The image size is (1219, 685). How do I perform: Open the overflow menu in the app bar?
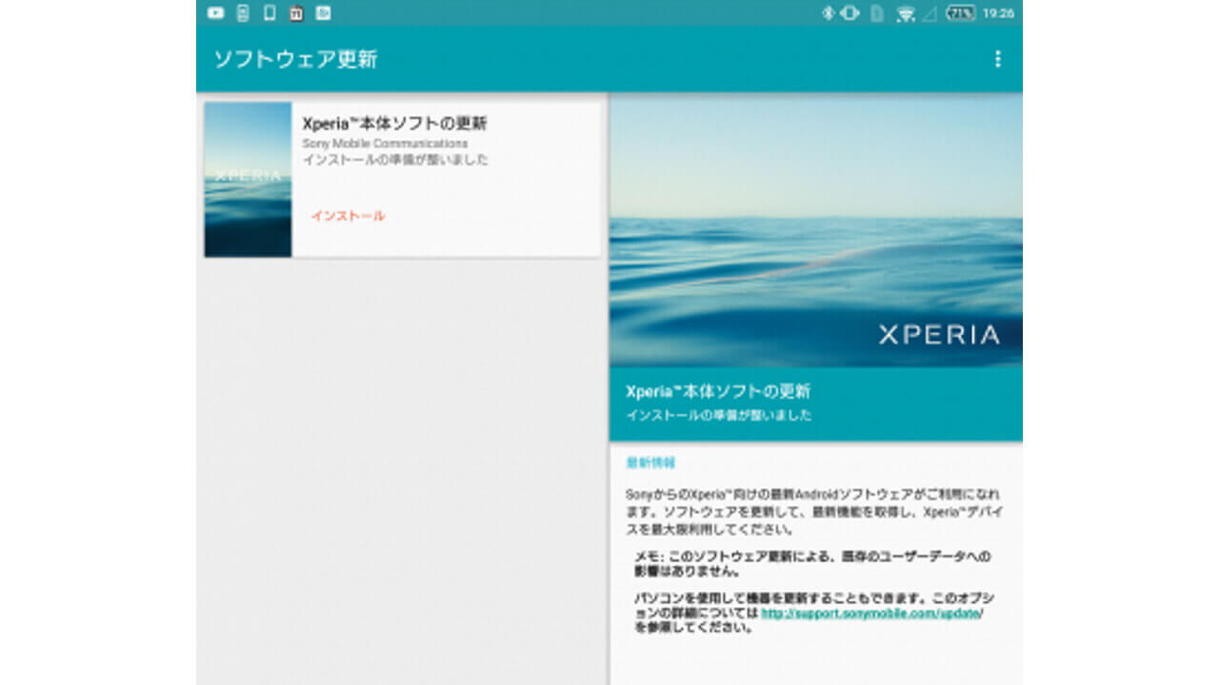[997, 59]
